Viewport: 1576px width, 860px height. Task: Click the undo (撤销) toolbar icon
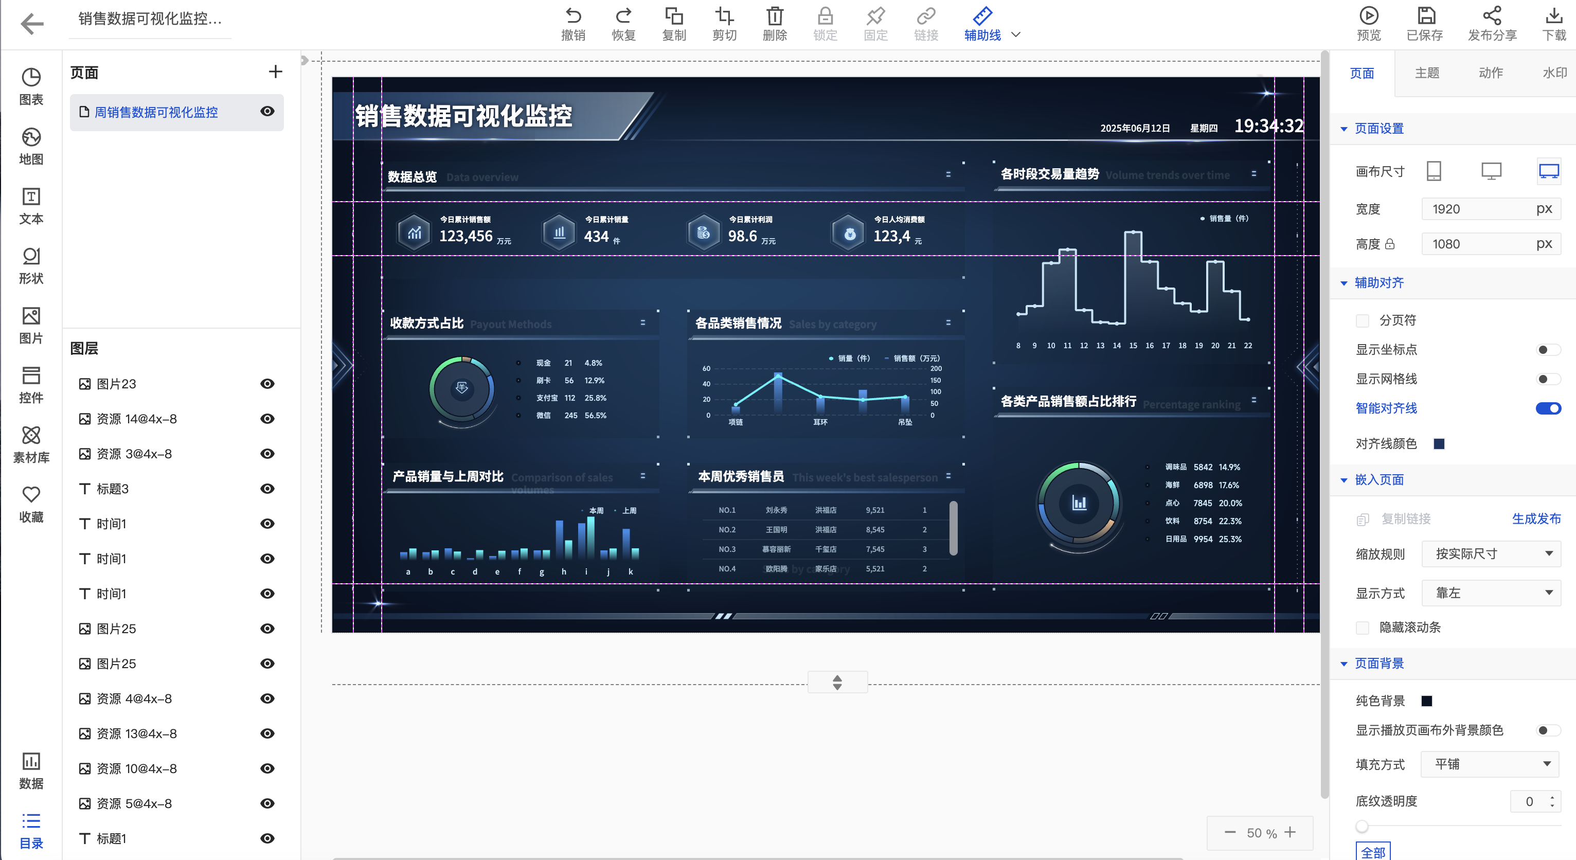pos(572,16)
